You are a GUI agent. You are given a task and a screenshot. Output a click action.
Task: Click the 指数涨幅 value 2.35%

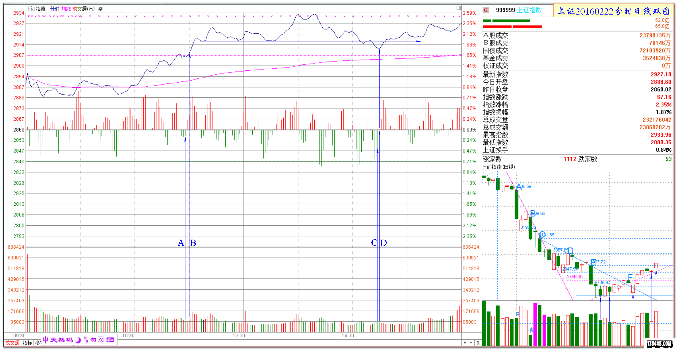[663, 105]
